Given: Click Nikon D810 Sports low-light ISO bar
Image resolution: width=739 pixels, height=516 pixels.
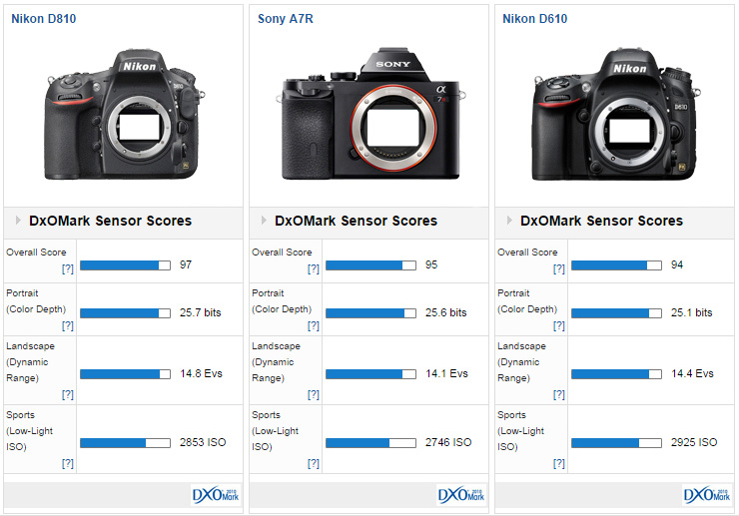Looking at the screenshot, I should [126, 443].
